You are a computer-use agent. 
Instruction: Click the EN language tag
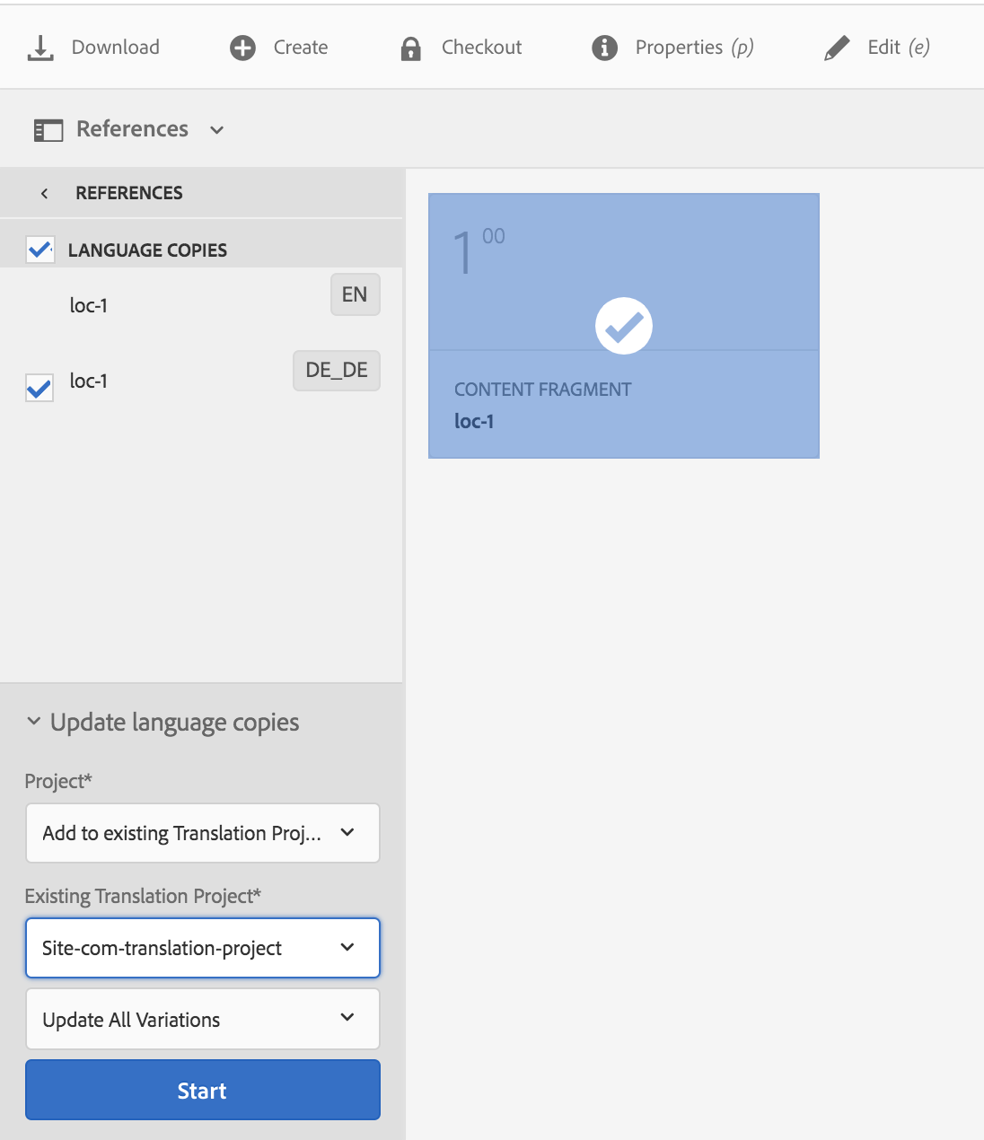click(x=355, y=294)
